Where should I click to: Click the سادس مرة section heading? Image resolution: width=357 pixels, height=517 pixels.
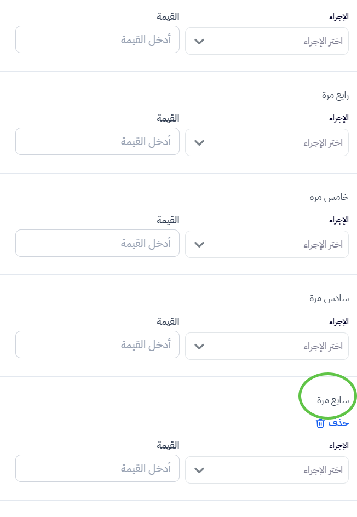coord(329,298)
